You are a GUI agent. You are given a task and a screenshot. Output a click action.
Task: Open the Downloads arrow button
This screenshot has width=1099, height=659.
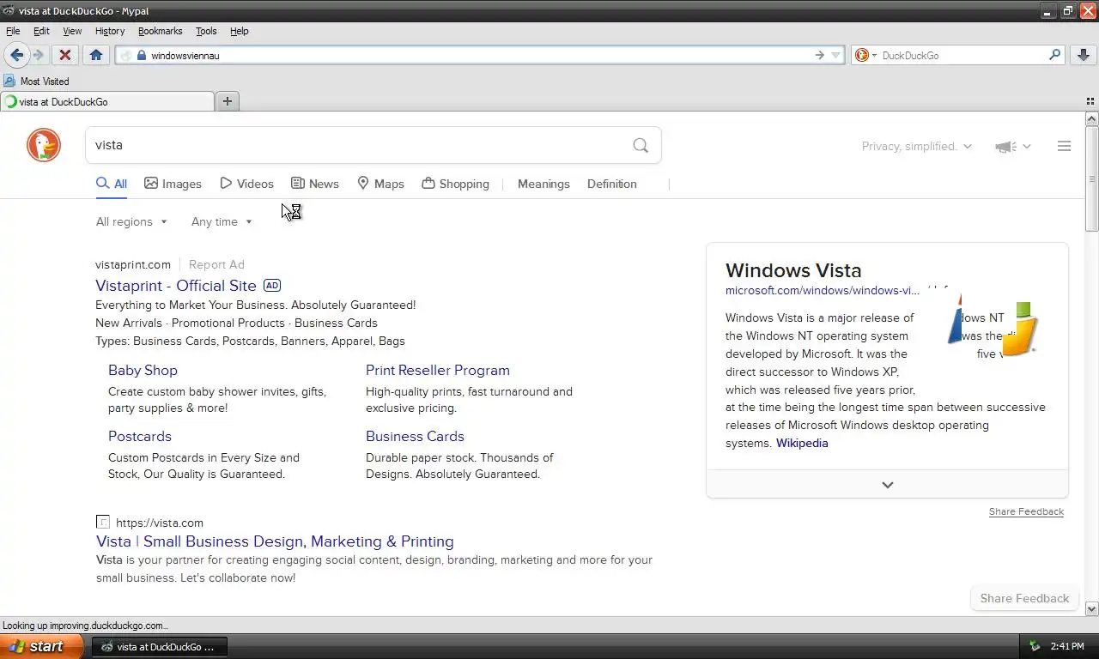[1084, 55]
